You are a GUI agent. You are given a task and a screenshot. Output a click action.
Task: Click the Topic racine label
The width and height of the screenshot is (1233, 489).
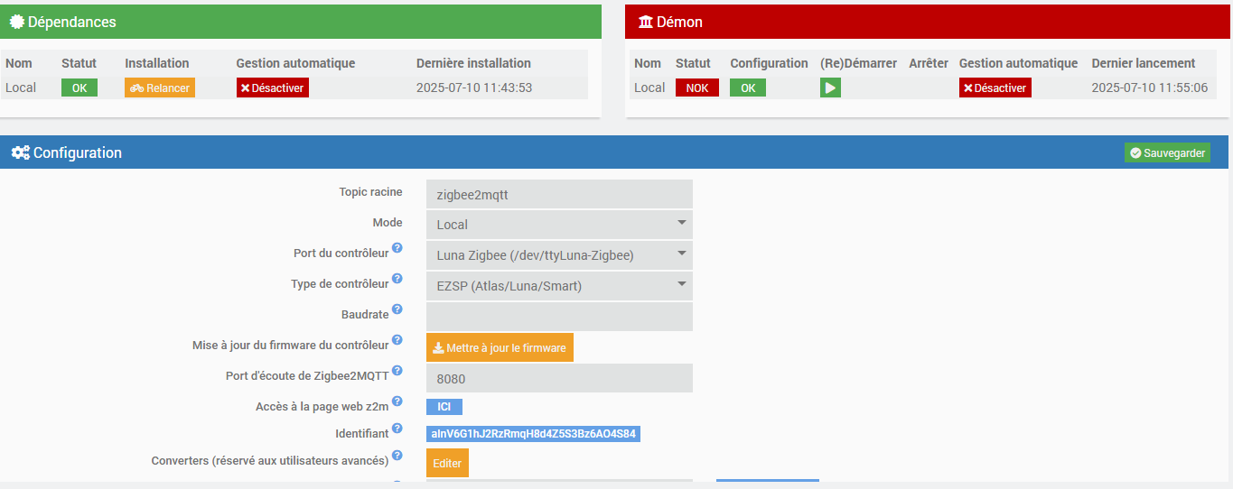tap(371, 191)
